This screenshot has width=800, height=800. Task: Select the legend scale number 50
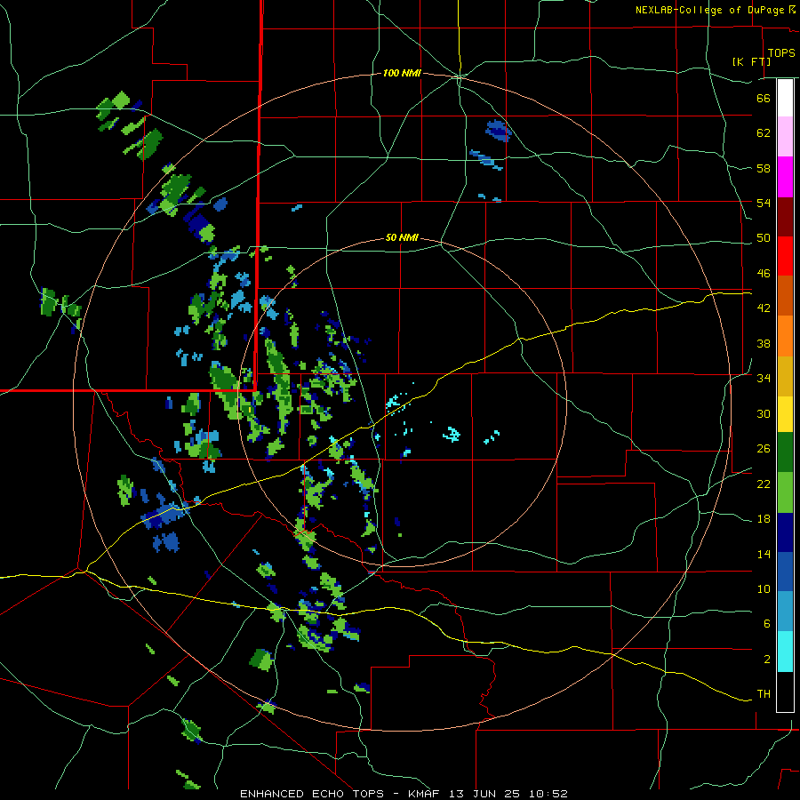[x=764, y=238]
